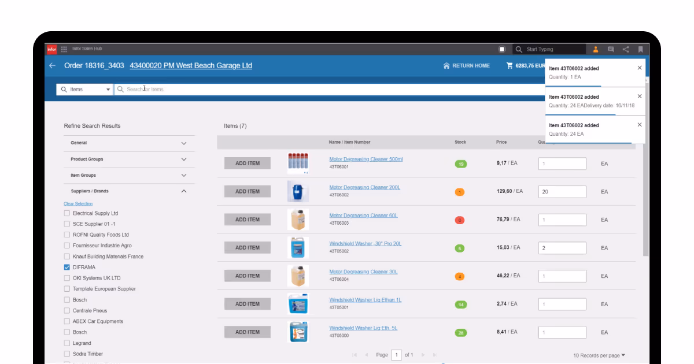Image resolution: width=694 pixels, height=364 pixels.
Task: Enable the Electrical Supply Ltd filter
Action: pos(67,213)
